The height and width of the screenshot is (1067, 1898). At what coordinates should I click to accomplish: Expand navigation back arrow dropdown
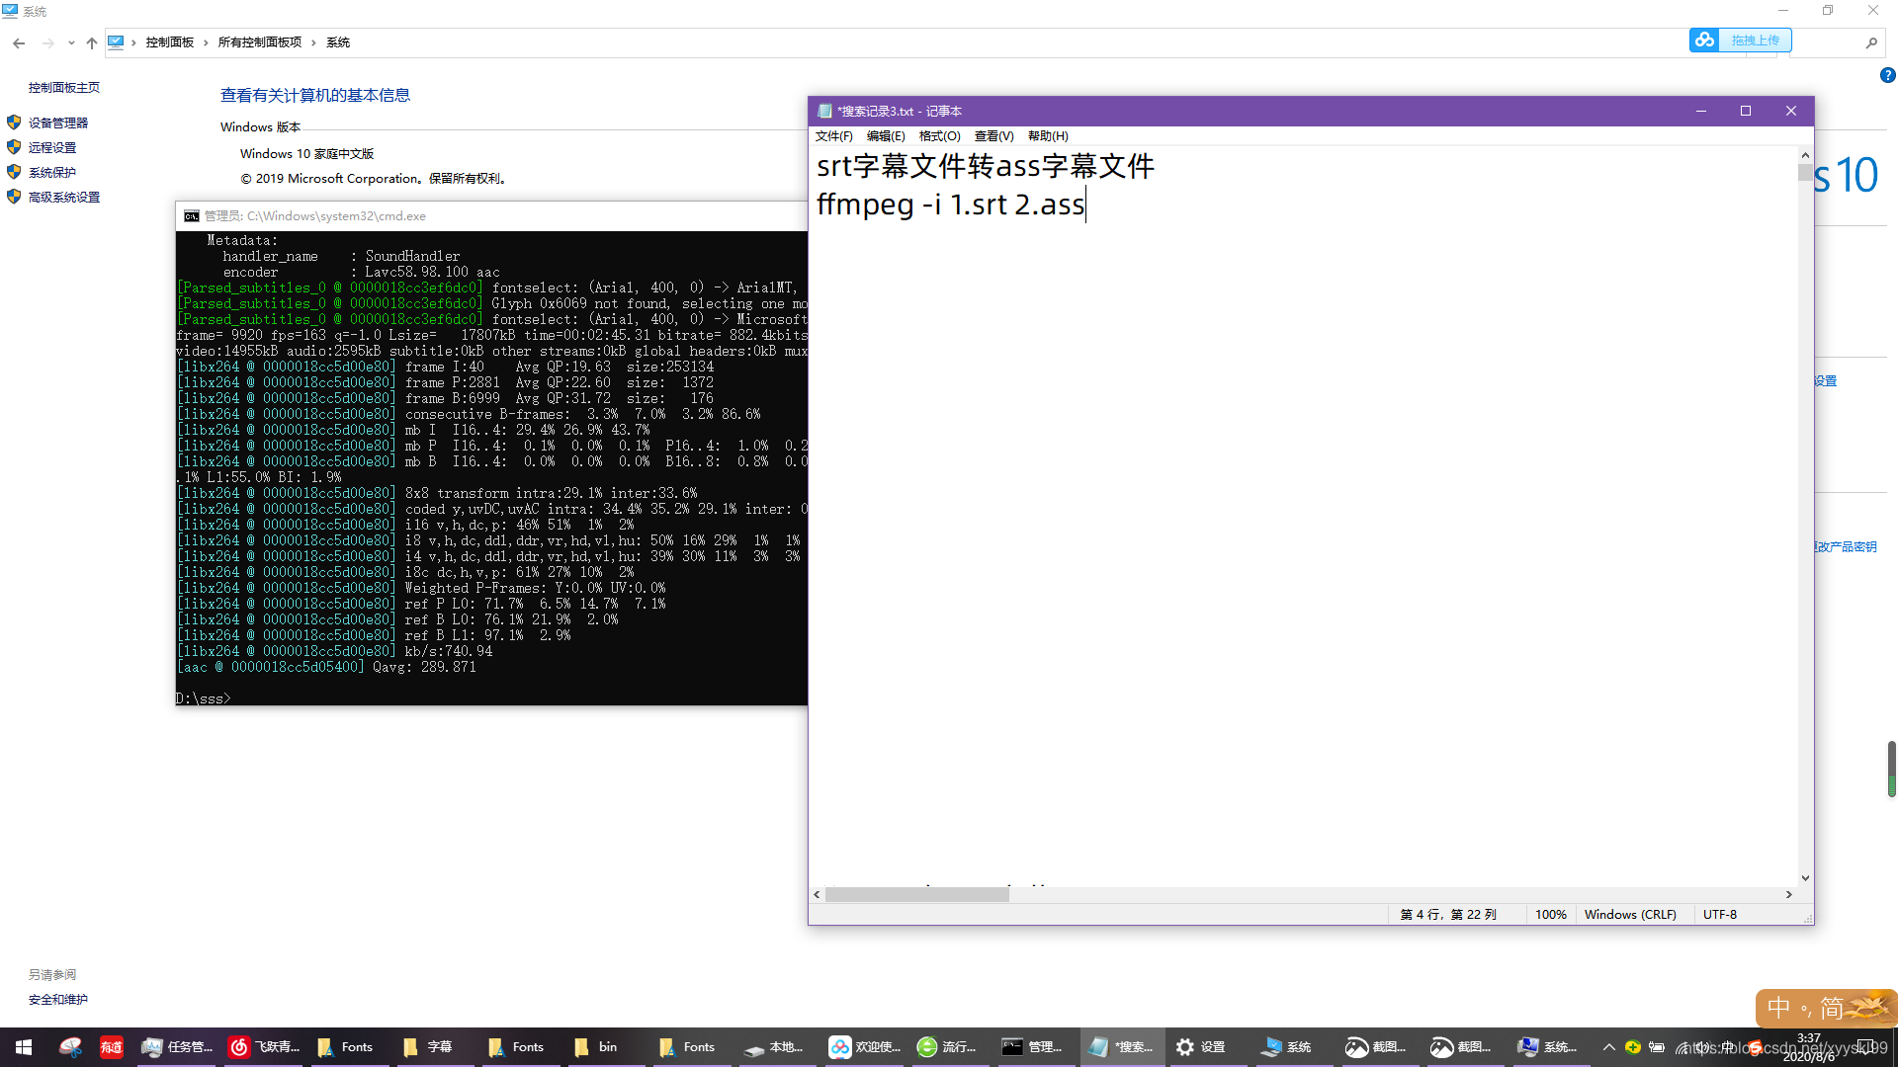tap(72, 41)
